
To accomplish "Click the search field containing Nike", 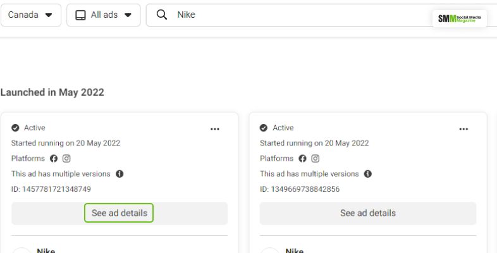I will point(285,15).
